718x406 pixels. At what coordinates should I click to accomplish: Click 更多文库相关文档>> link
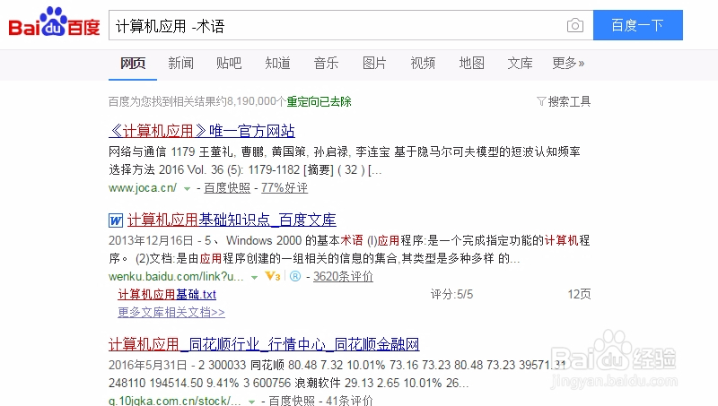tap(171, 312)
